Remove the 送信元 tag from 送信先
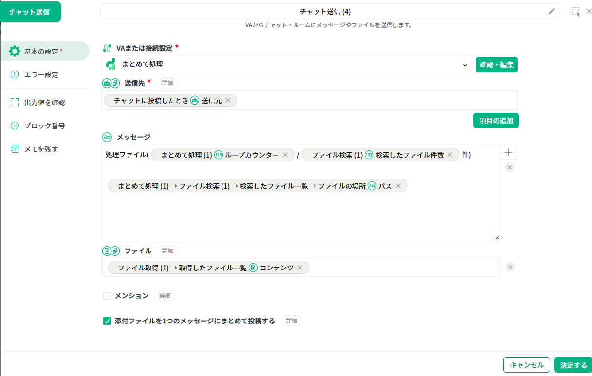Image resolution: width=592 pixels, height=376 pixels. [x=228, y=100]
